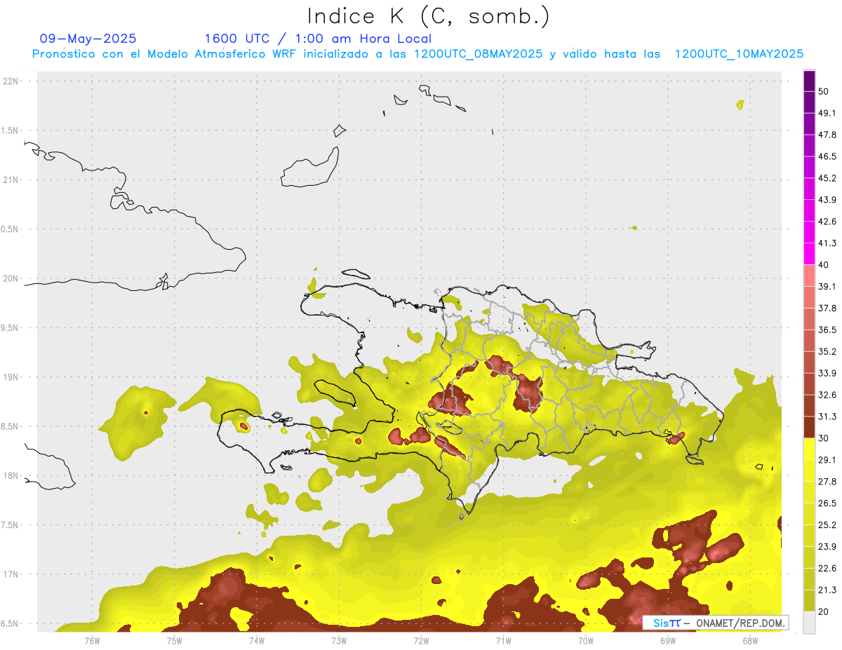The width and height of the screenshot is (842, 650).
Task: Click the legend value "50"
Action: click(824, 92)
